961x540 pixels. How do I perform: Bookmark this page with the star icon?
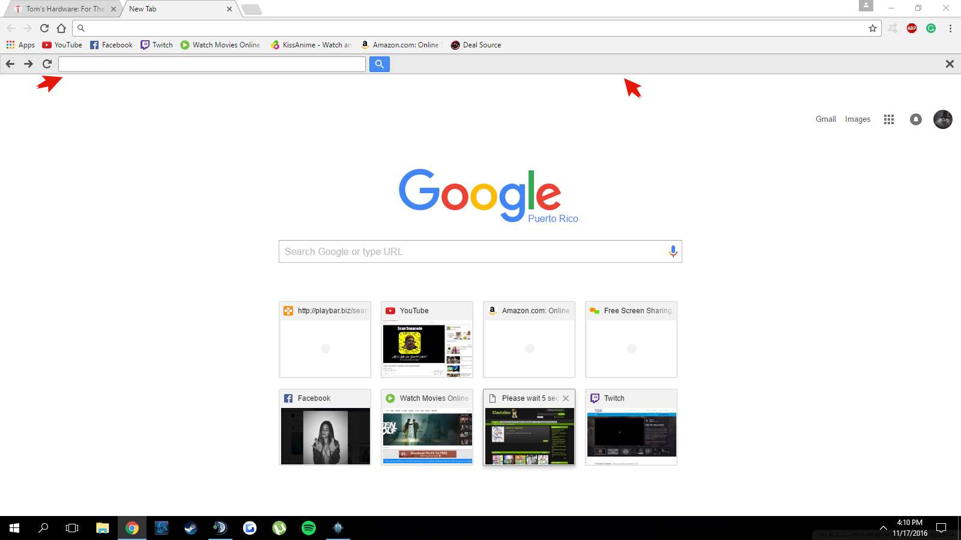pyautogui.click(x=873, y=28)
